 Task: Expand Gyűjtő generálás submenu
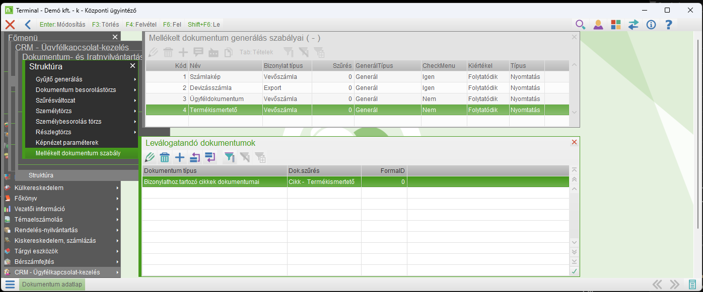click(x=81, y=79)
